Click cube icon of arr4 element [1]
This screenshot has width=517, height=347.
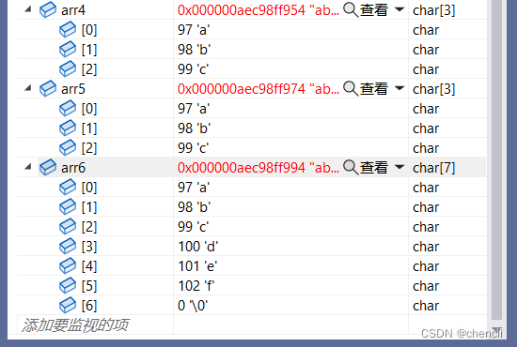tap(68, 50)
